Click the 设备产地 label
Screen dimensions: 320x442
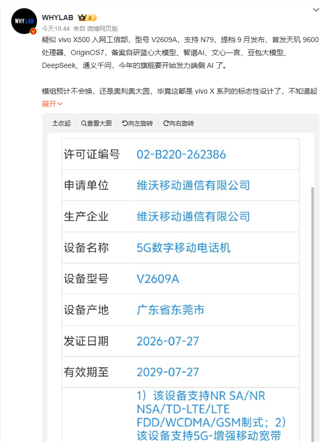click(x=86, y=310)
